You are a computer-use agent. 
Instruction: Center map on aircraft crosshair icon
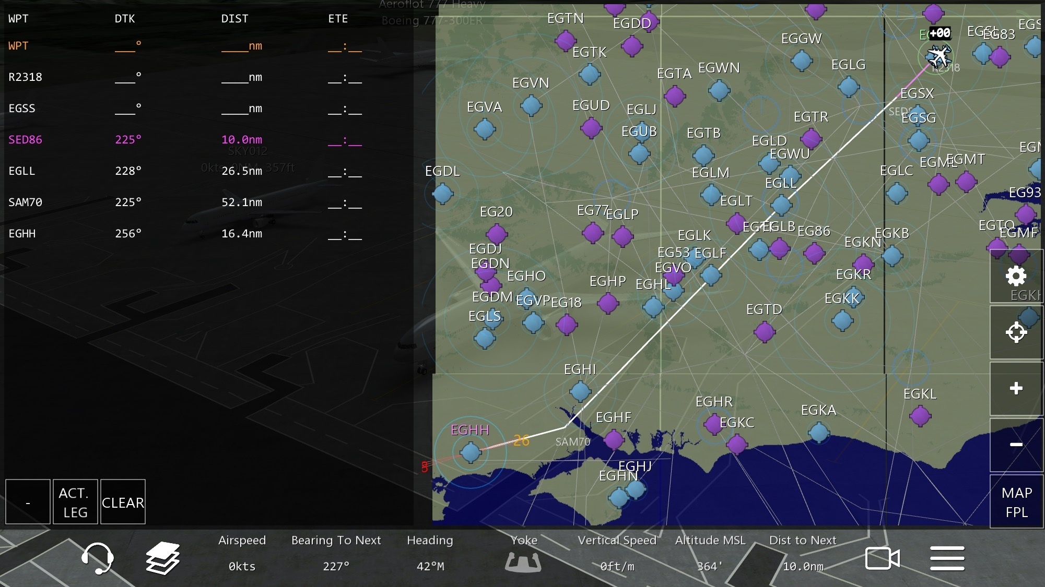tap(1016, 332)
